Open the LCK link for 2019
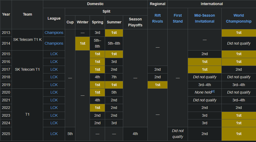 (x=54, y=85)
